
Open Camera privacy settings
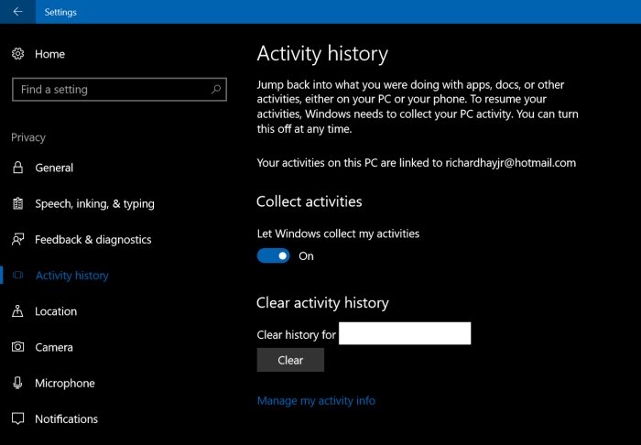54,347
